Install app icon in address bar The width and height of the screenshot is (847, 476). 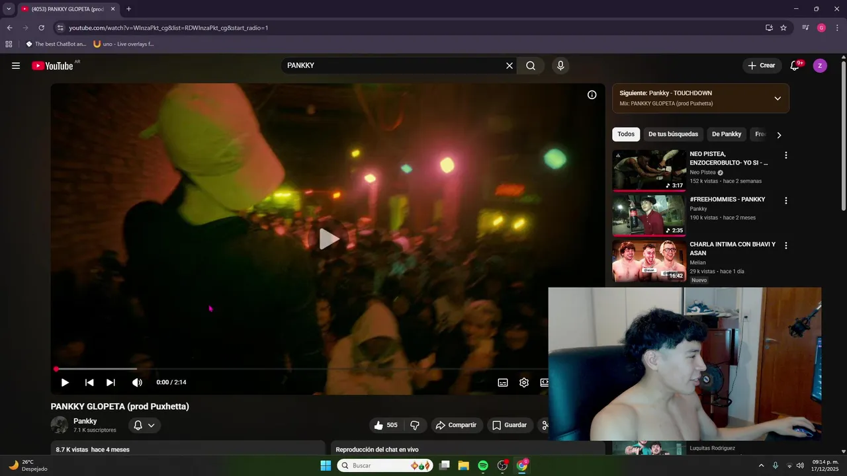click(x=769, y=28)
